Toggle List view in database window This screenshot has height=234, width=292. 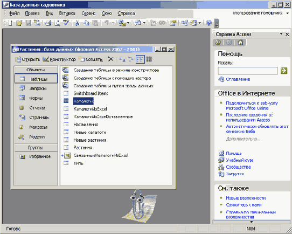140,59
